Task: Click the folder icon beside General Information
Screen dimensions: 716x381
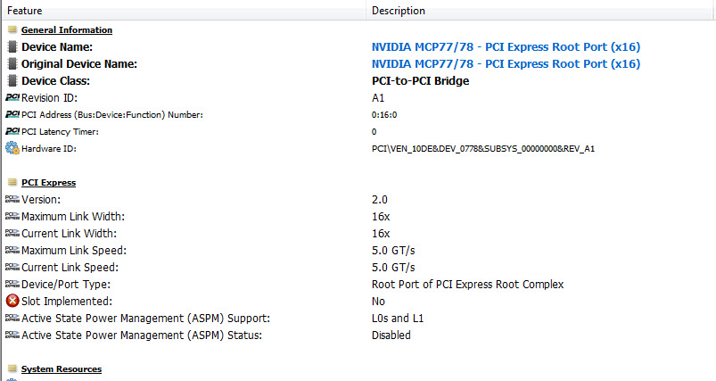Action: 12,29
